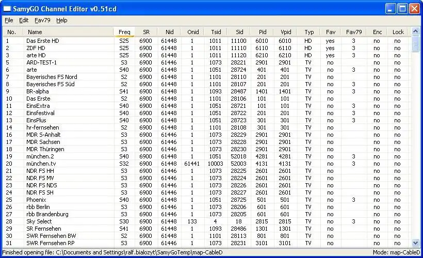Open the Fav79 menu
423x258 pixels.
pos(42,20)
